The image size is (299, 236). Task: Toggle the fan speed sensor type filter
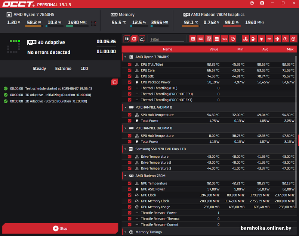click(x=277, y=39)
